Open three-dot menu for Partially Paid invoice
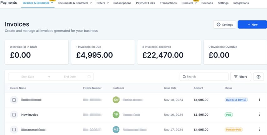Viewport: 267px width, 135px height. coord(259,129)
